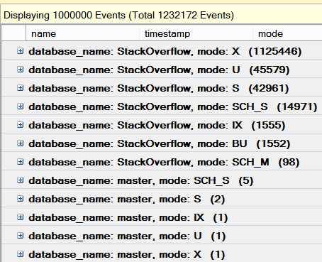Expand the master mode S group

click(21, 199)
